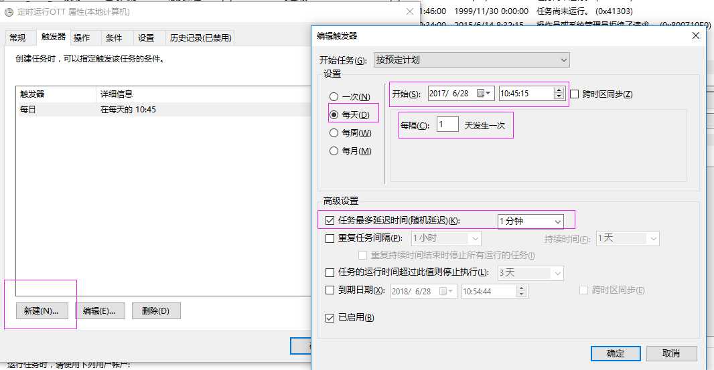Confirm with the 确定 button
Viewport: 714px width, 370px height.
616,353
